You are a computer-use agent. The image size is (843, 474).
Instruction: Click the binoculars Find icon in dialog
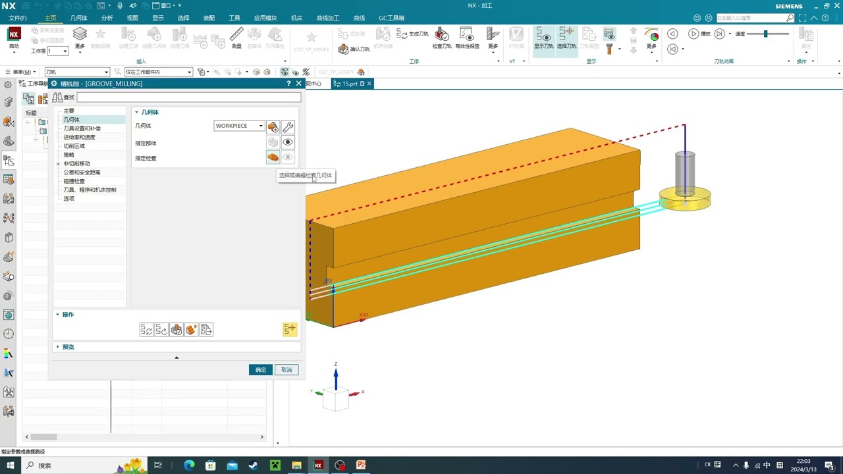coord(57,97)
